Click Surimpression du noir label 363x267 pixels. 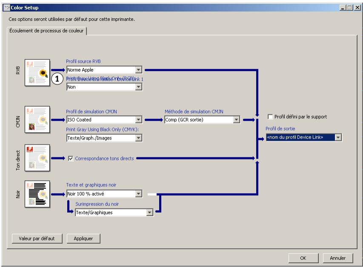pyautogui.click(x=97, y=204)
